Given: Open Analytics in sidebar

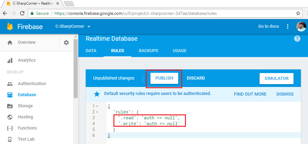Looking at the screenshot, I should pyautogui.click(x=27, y=60).
